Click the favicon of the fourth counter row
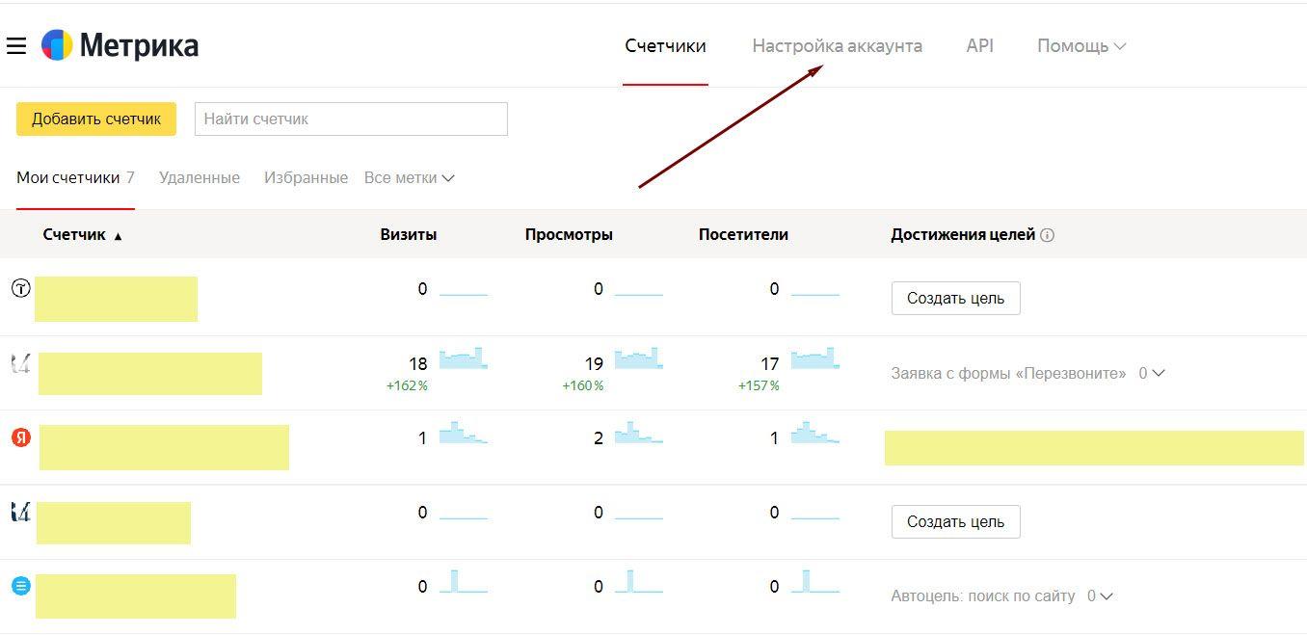 point(20,512)
